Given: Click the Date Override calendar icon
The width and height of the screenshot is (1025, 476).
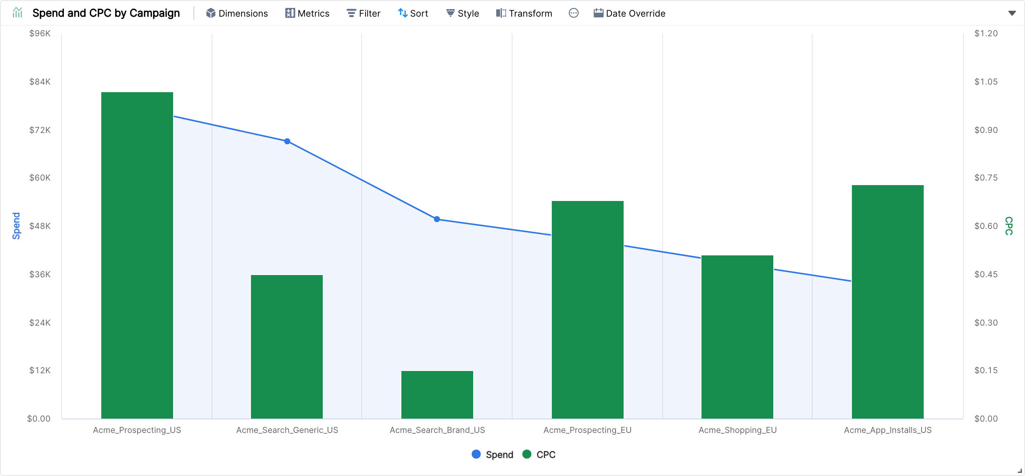Looking at the screenshot, I should (598, 13).
